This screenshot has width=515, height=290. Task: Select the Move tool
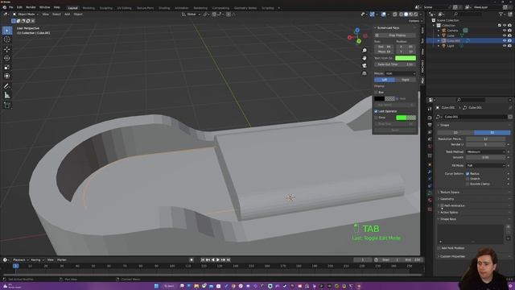7,49
